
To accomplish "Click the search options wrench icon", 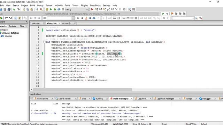I will click(200, 18).
